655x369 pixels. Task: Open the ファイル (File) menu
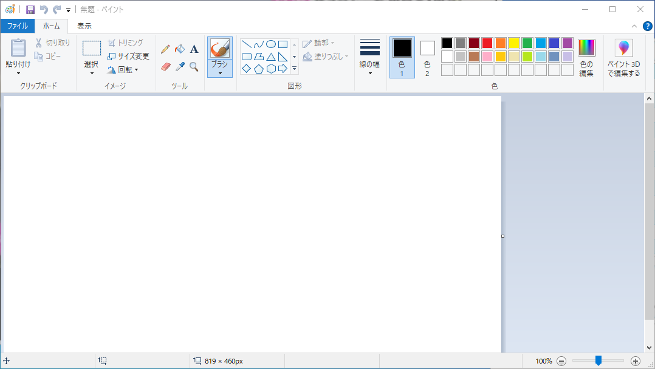pyautogui.click(x=18, y=26)
